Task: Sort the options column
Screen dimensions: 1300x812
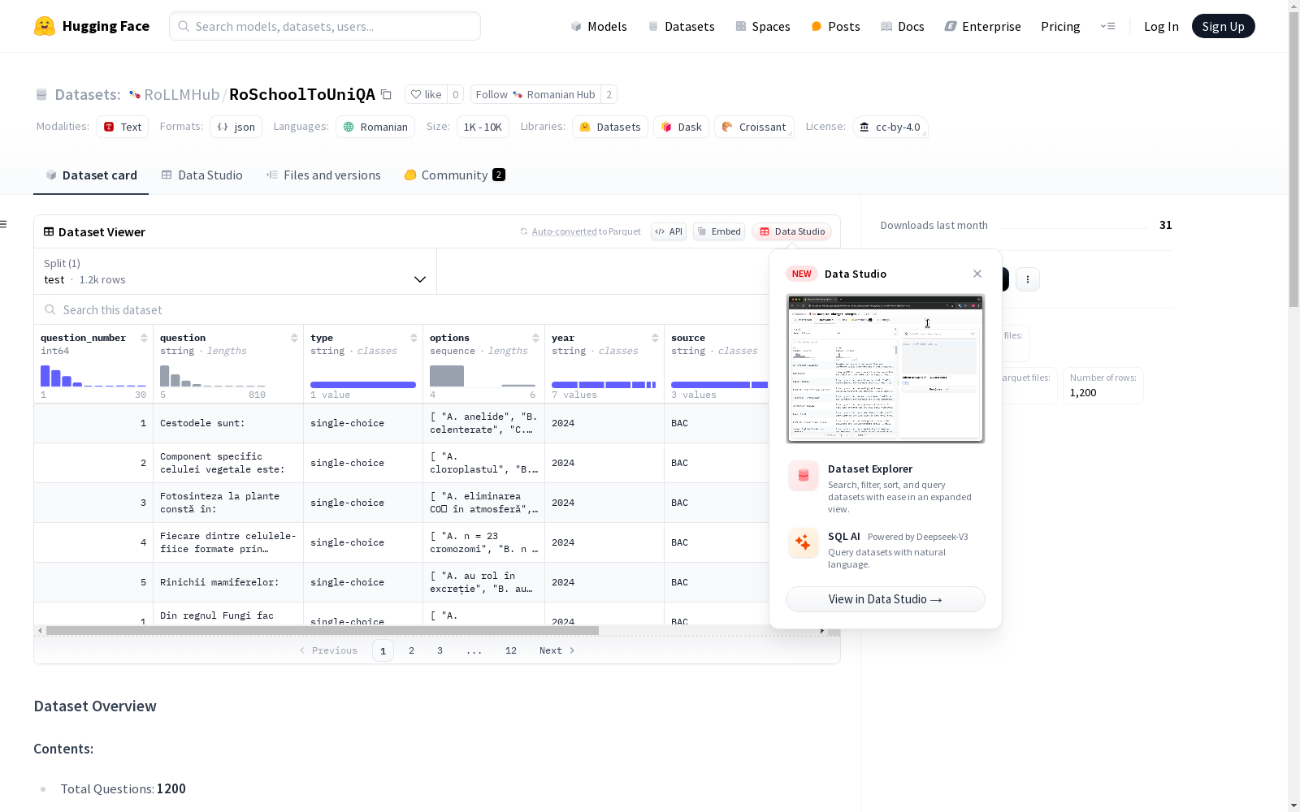Action: (x=535, y=338)
